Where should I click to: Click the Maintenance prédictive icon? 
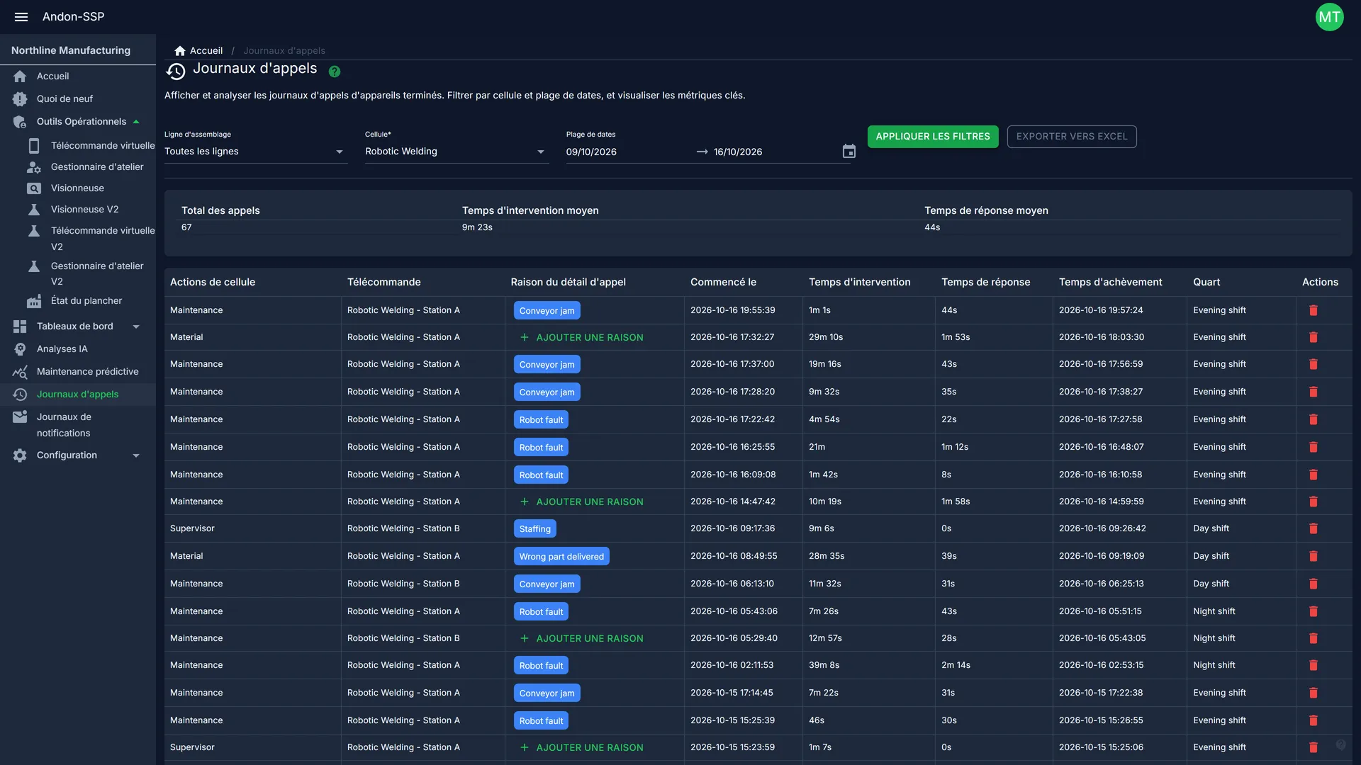click(x=20, y=372)
